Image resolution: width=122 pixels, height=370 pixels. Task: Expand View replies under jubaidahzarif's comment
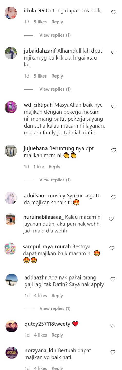(x=55, y=89)
